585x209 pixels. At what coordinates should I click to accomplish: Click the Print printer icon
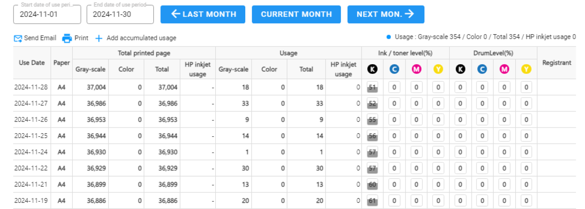pos(67,38)
